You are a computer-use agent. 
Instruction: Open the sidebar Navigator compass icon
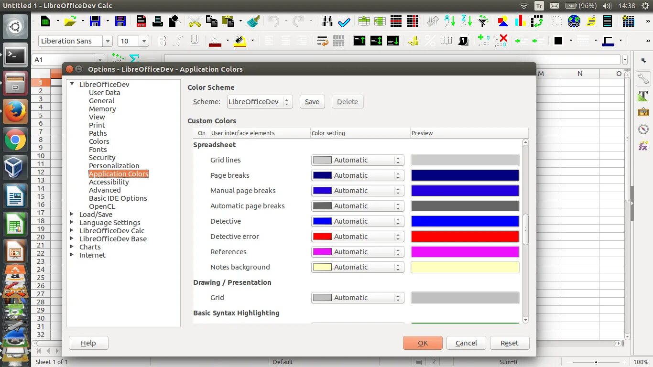click(x=643, y=130)
